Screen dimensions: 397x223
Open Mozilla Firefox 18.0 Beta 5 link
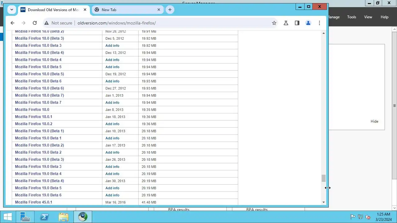(38, 67)
